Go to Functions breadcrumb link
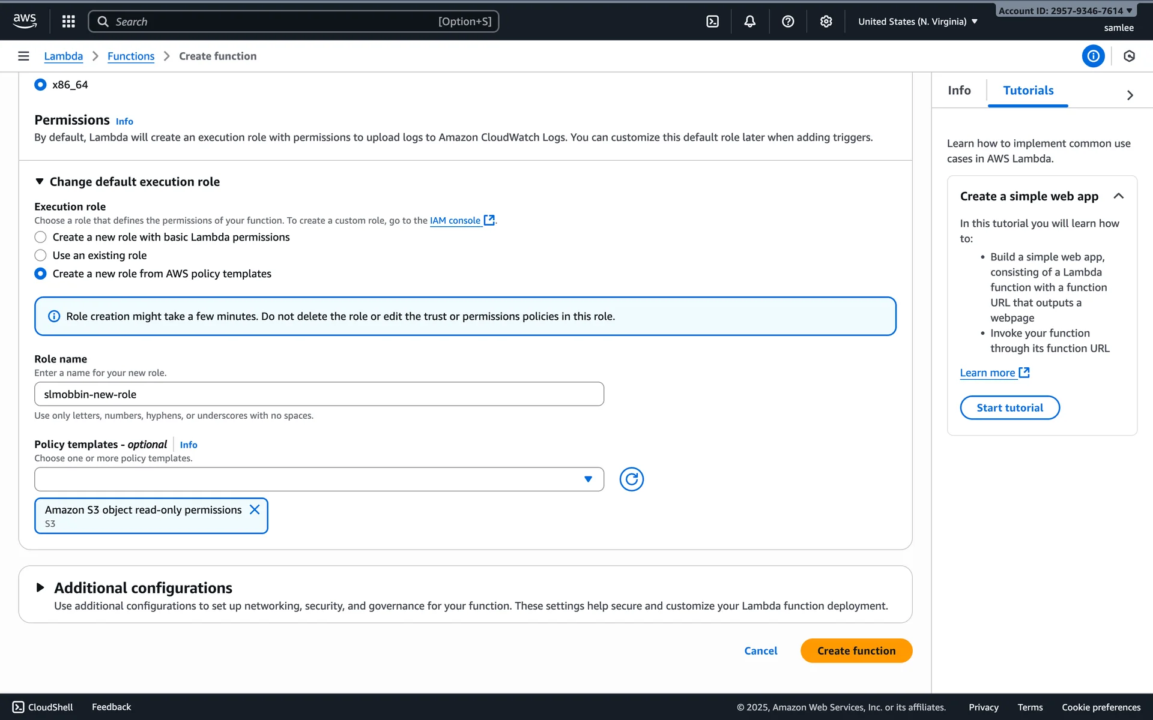The image size is (1153, 720). 131,56
